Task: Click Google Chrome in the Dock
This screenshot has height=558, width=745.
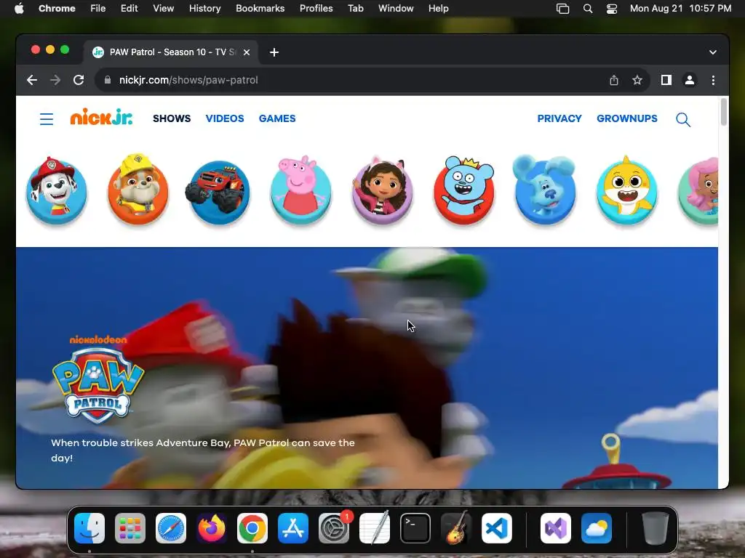Action: click(x=252, y=528)
